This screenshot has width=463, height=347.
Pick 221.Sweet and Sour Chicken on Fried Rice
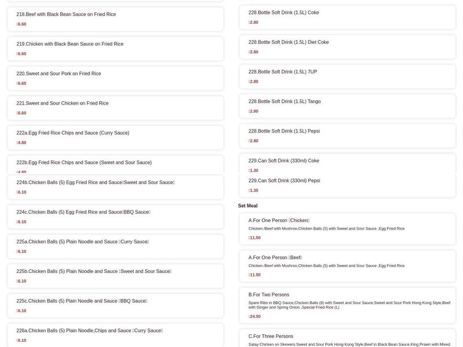[x=115, y=108]
